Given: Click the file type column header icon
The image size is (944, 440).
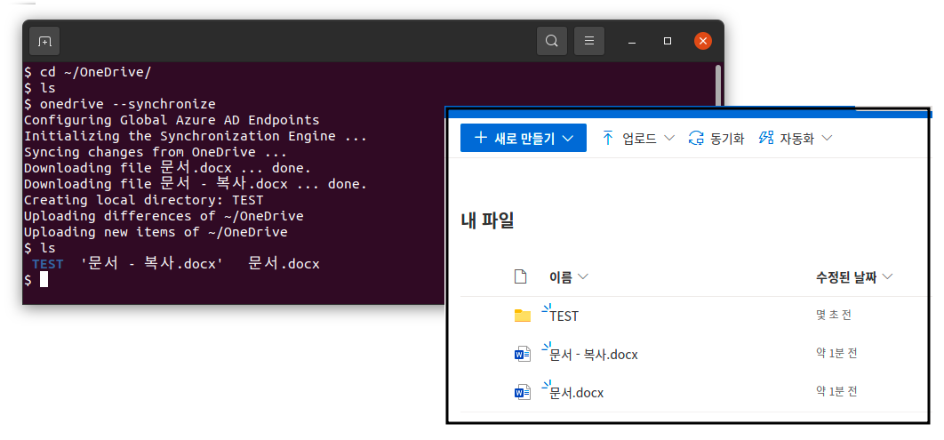Looking at the screenshot, I should point(521,276).
